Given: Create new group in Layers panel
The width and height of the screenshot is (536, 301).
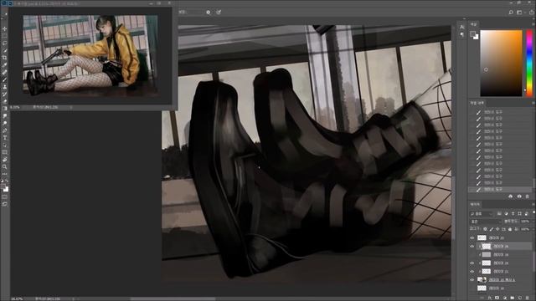Looking at the screenshot, I should point(512,298).
